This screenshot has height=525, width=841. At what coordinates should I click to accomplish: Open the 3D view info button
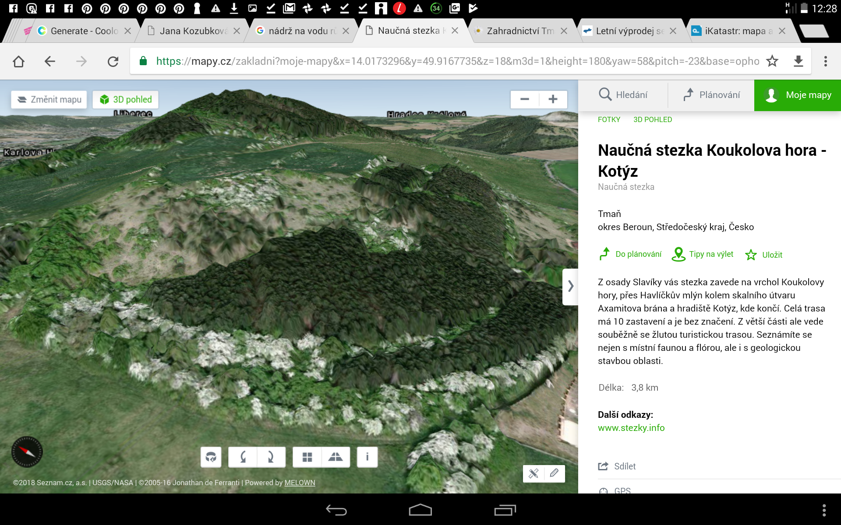367,457
